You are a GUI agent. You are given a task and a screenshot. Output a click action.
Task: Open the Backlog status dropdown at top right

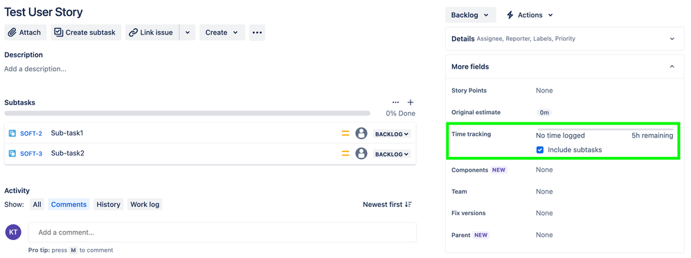tap(471, 15)
